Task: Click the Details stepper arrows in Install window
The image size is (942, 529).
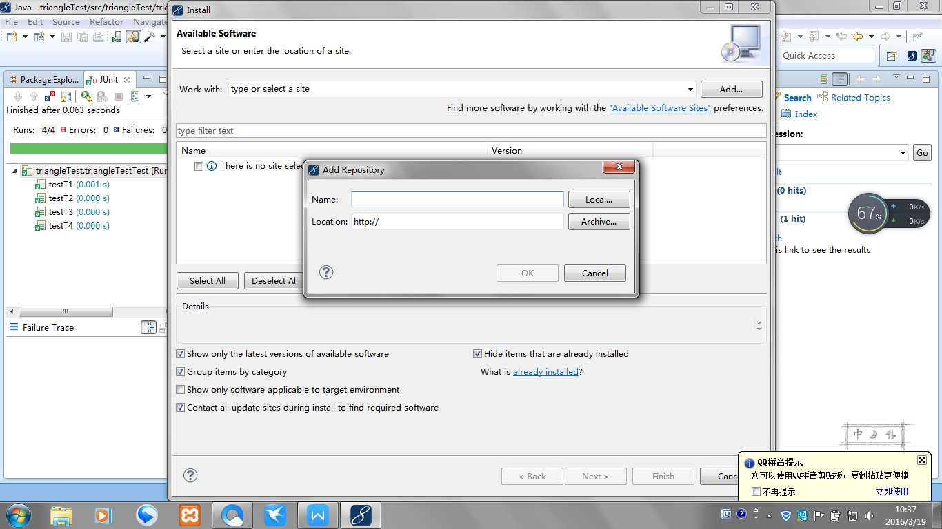Action: (x=759, y=326)
